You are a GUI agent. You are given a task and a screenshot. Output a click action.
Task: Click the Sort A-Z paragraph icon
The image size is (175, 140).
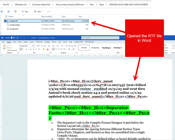point(72,46)
